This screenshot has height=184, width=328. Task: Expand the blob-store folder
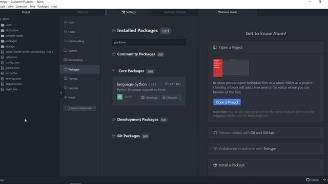(x=12, y=30)
